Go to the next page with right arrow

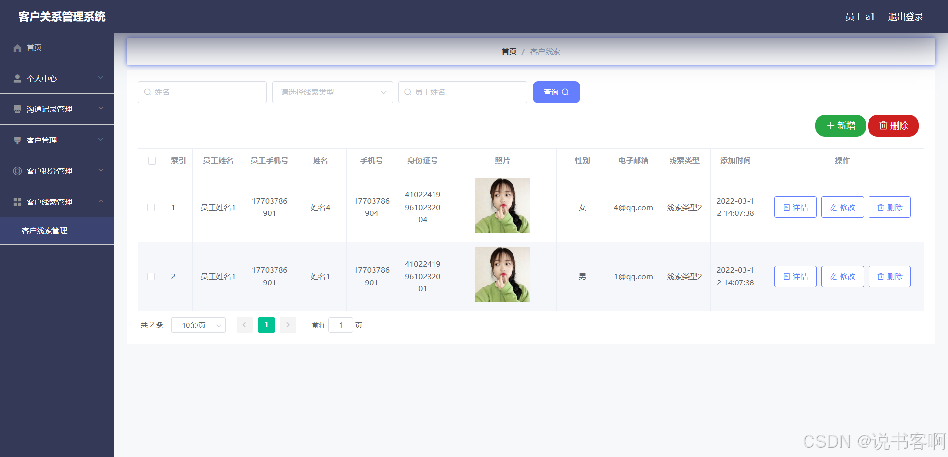pos(288,325)
